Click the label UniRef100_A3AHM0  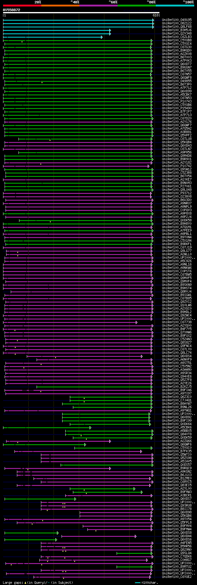click(x=177, y=370)
